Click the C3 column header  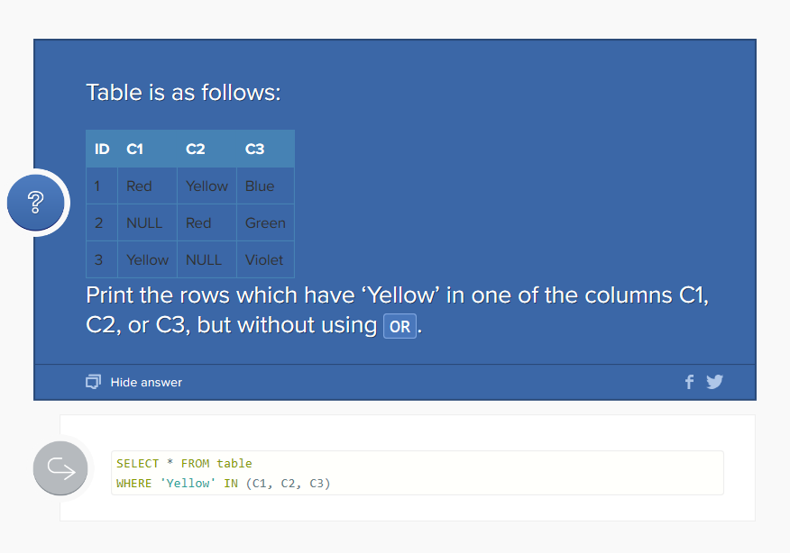click(x=254, y=150)
